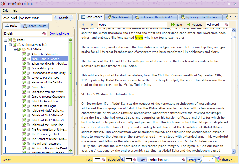Click the green leaf icon beside Divine Philosophy
Screen dimensions: 239x164
coord(24,68)
